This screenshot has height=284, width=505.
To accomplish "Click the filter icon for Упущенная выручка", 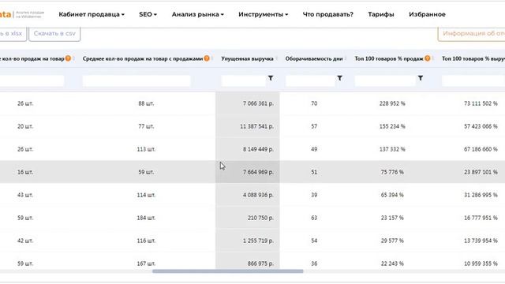I will (271, 78).
